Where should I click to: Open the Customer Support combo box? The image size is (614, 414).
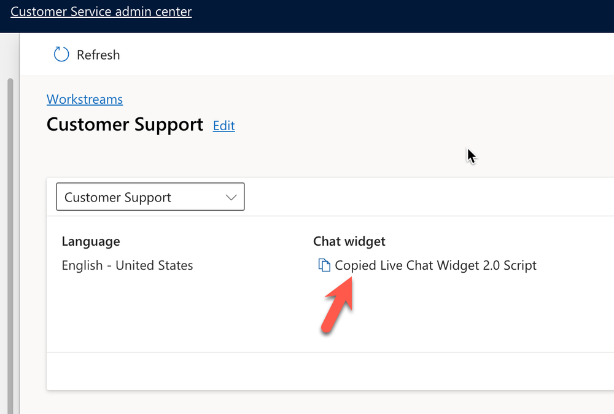pyautogui.click(x=150, y=197)
